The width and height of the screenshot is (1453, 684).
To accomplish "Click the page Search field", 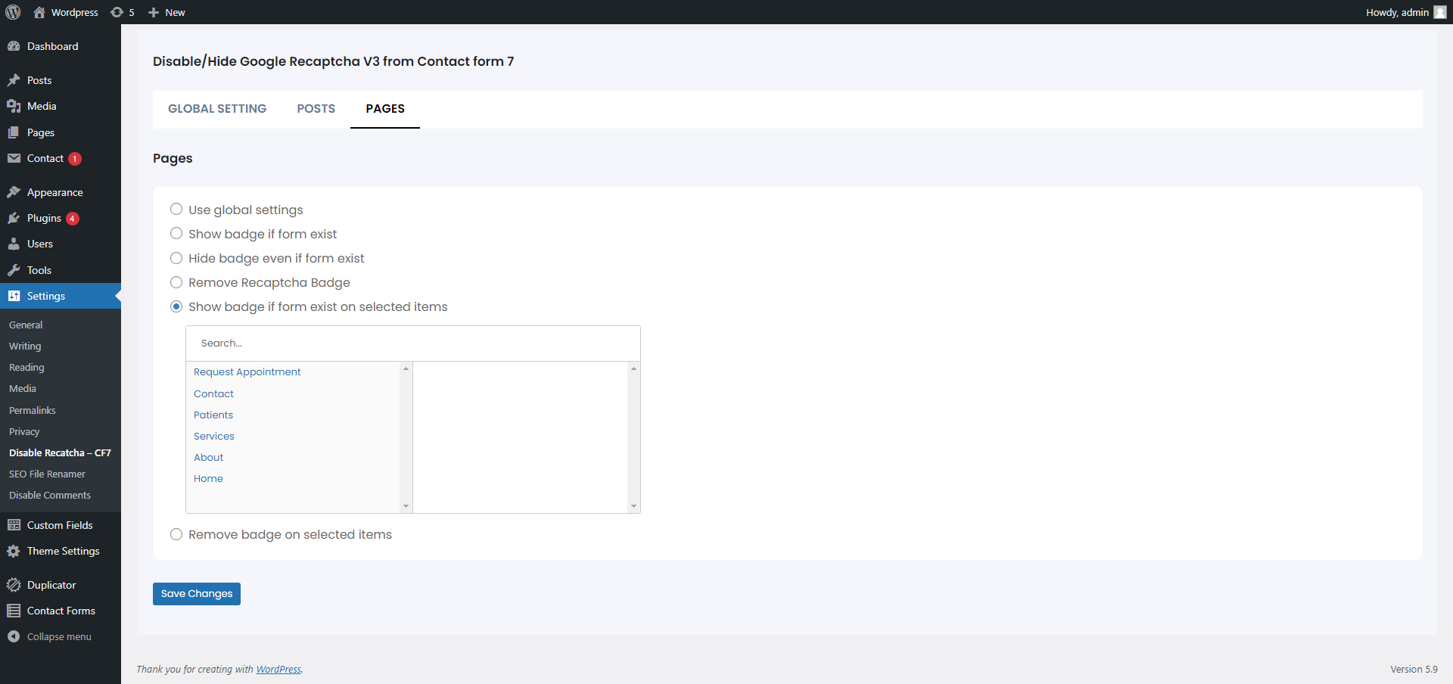I will click(x=413, y=344).
